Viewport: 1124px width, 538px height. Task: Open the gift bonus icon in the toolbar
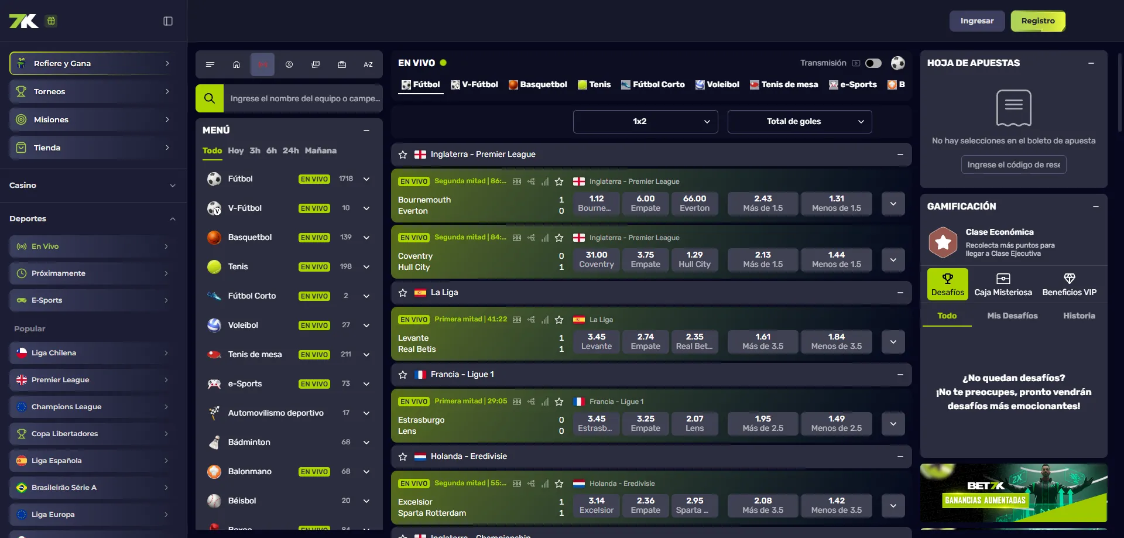click(x=342, y=64)
